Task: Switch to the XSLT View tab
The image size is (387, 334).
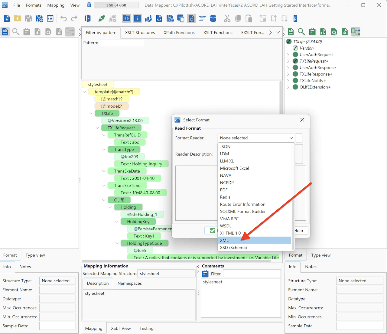Action: pyautogui.click(x=121, y=328)
